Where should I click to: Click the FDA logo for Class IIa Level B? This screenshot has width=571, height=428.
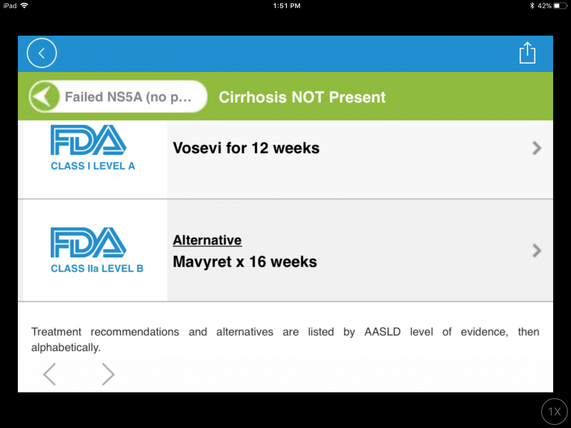[x=88, y=243]
